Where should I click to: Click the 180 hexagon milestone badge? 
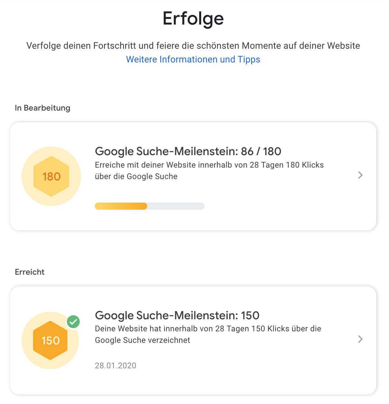(51, 176)
